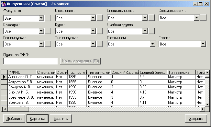Open the Карточка button

(38, 119)
